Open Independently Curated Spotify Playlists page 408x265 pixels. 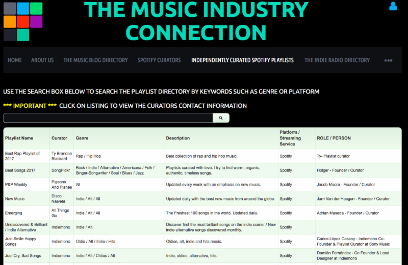point(242,60)
